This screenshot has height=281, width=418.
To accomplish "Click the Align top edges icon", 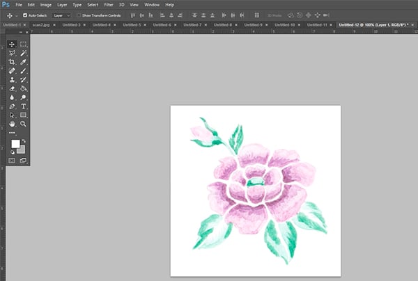I will 133,15.
